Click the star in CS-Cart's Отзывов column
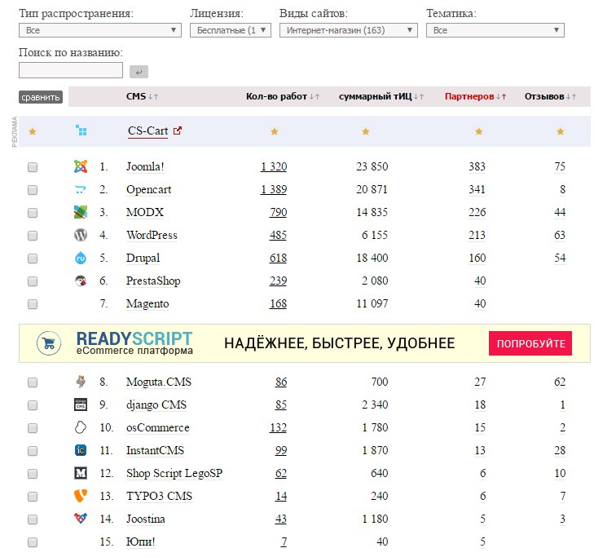Viewport: 594px width, 557px height. [x=561, y=131]
